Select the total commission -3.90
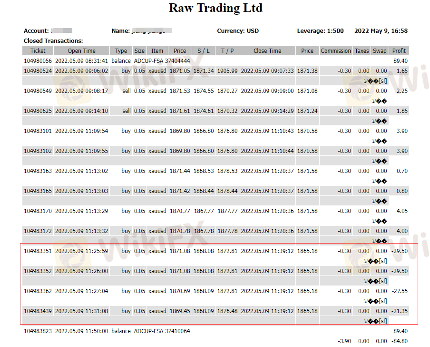Screen dimensions: 430x347 click(x=344, y=341)
